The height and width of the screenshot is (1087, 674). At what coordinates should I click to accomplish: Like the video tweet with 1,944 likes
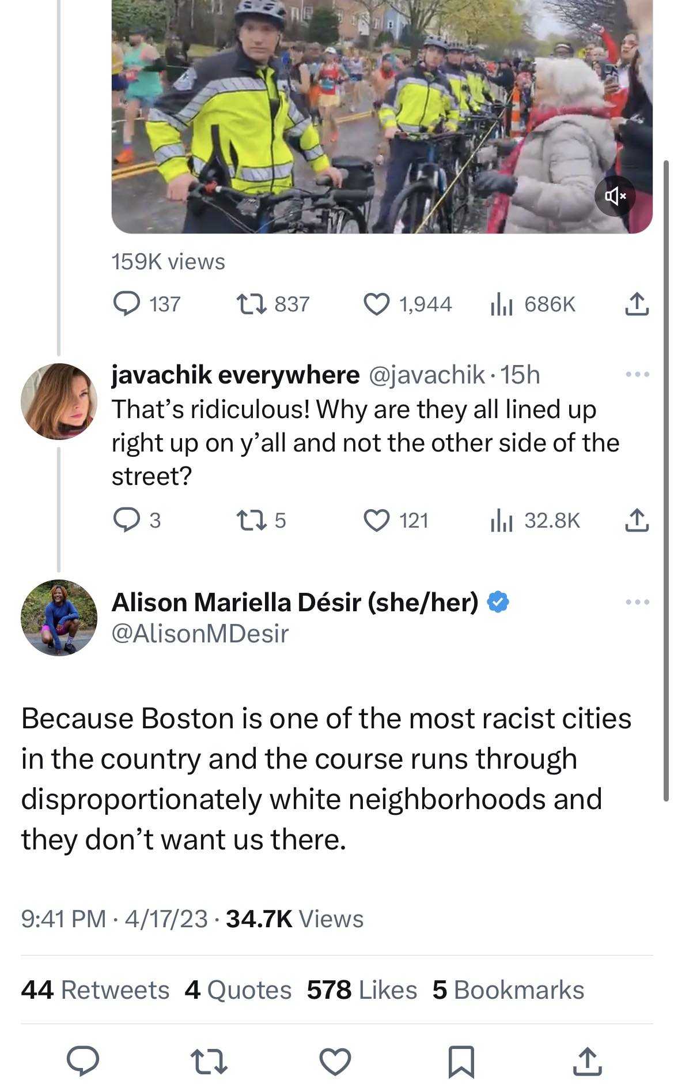(377, 304)
